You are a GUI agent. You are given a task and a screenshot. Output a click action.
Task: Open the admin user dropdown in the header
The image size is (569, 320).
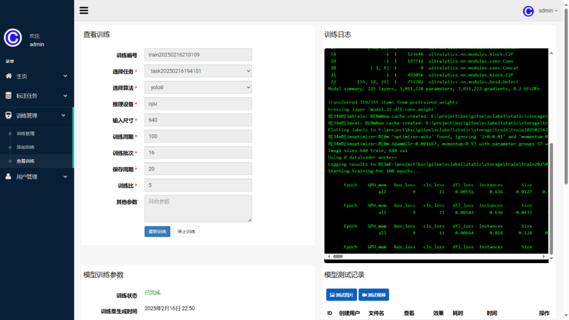(548, 11)
